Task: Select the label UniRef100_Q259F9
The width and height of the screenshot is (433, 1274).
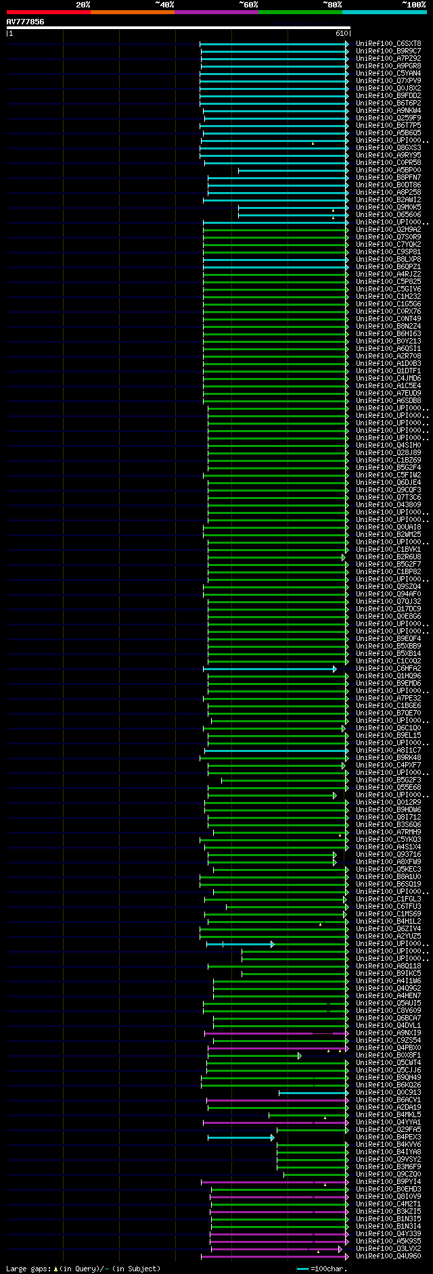Action: [388, 118]
